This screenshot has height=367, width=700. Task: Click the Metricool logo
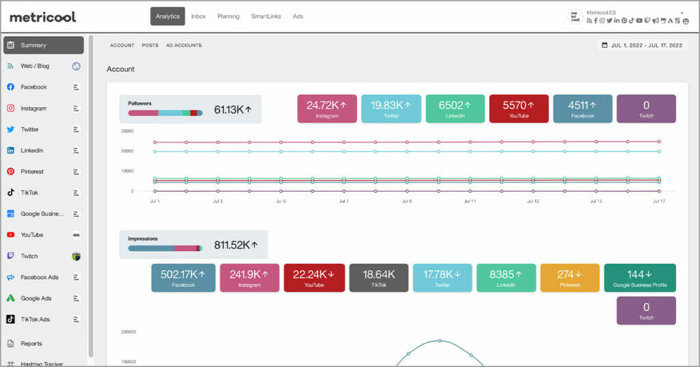(x=43, y=17)
